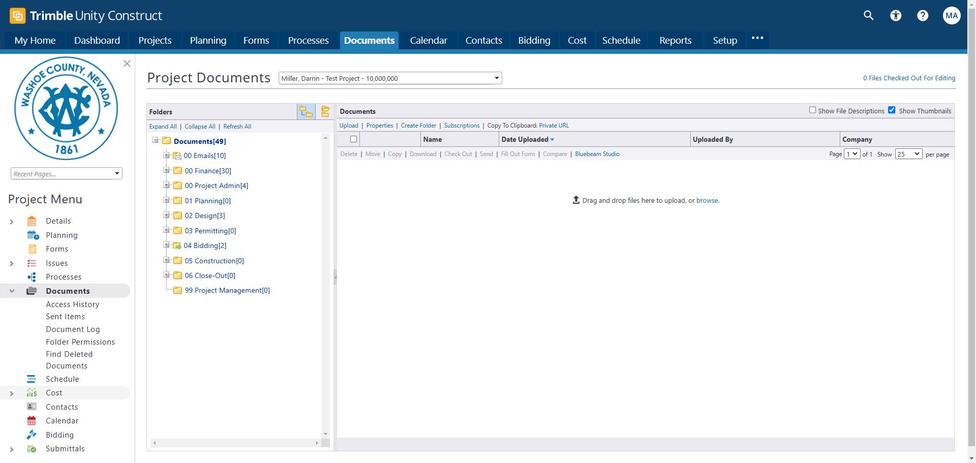
Task: Click the Processes workflow icon in Project Menu
Action: tap(32, 277)
